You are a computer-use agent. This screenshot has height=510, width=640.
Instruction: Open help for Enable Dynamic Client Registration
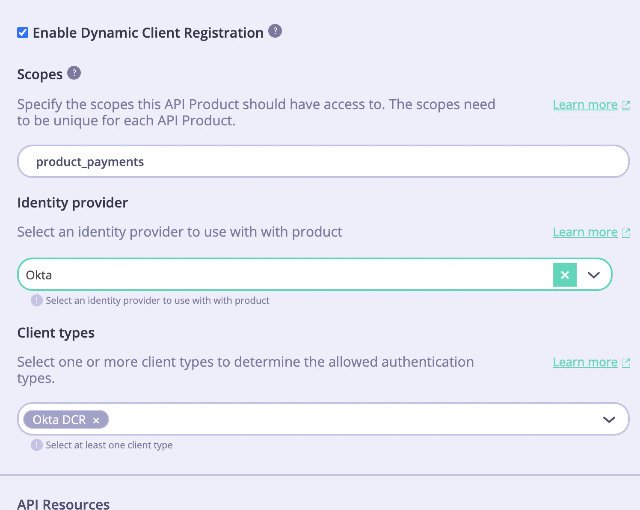point(275,31)
